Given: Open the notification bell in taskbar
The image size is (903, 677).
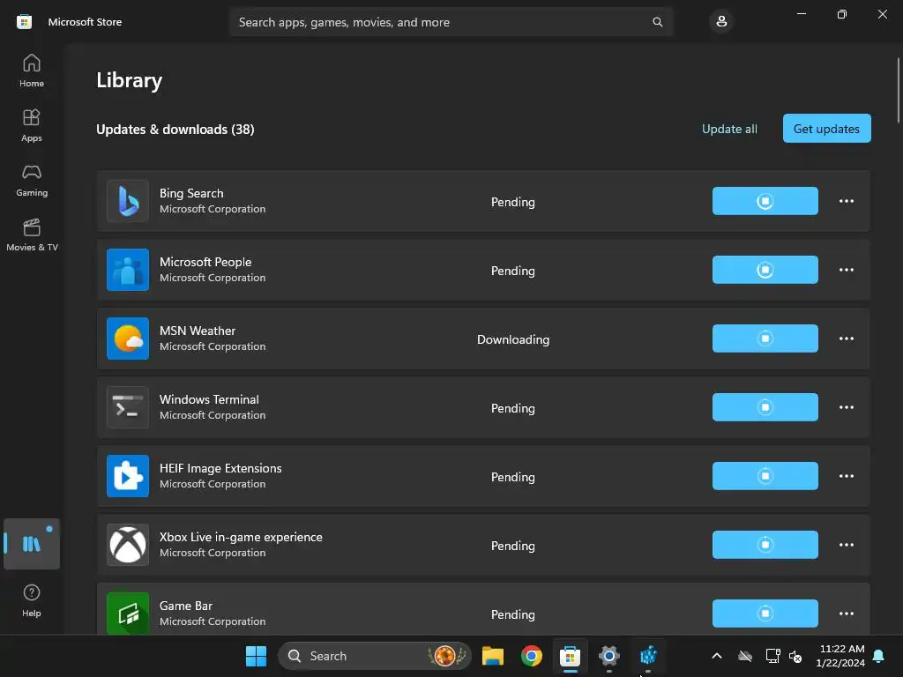Looking at the screenshot, I should point(879,656).
